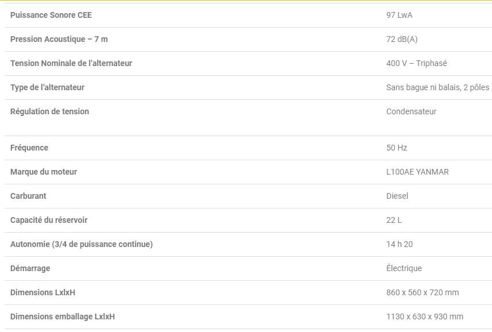Viewport: 492px width, 332px height.
Task: Click the "Marque du moteur" label
Action: point(43,172)
